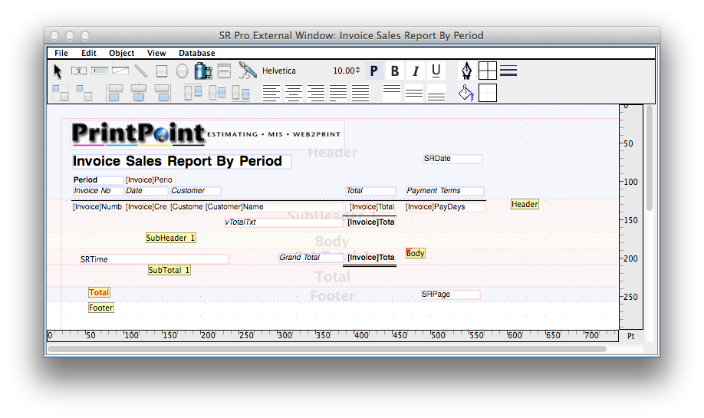Select the SubHeader 1 section marker
This screenshot has height=418, width=704.
(170, 238)
